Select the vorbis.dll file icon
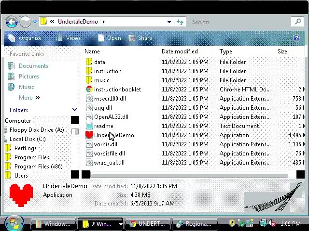Screen dimensions: 309x231 (89, 144)
